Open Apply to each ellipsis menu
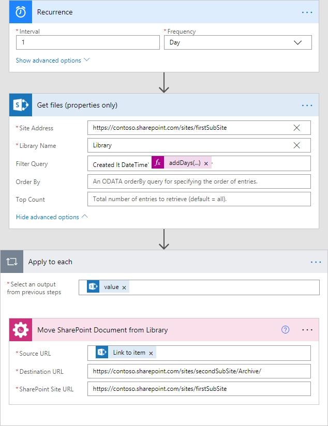The image size is (328, 426). [316, 262]
